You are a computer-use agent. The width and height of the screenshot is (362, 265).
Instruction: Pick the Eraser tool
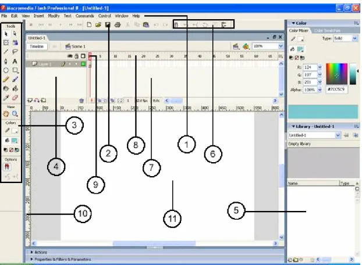[15, 98]
